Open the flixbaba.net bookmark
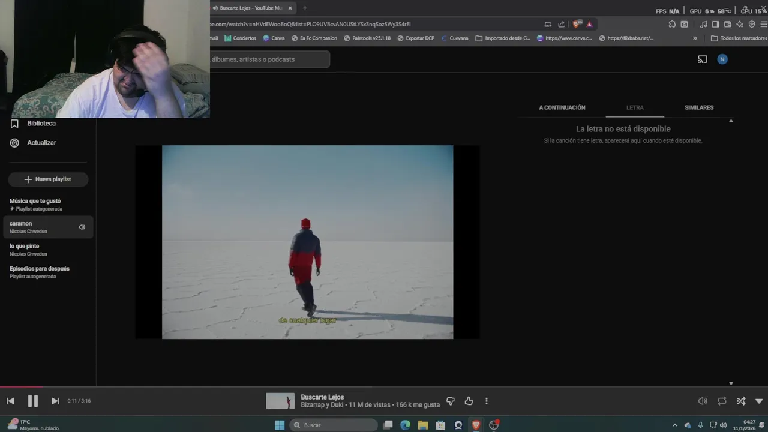This screenshot has width=768, height=432. [626, 38]
